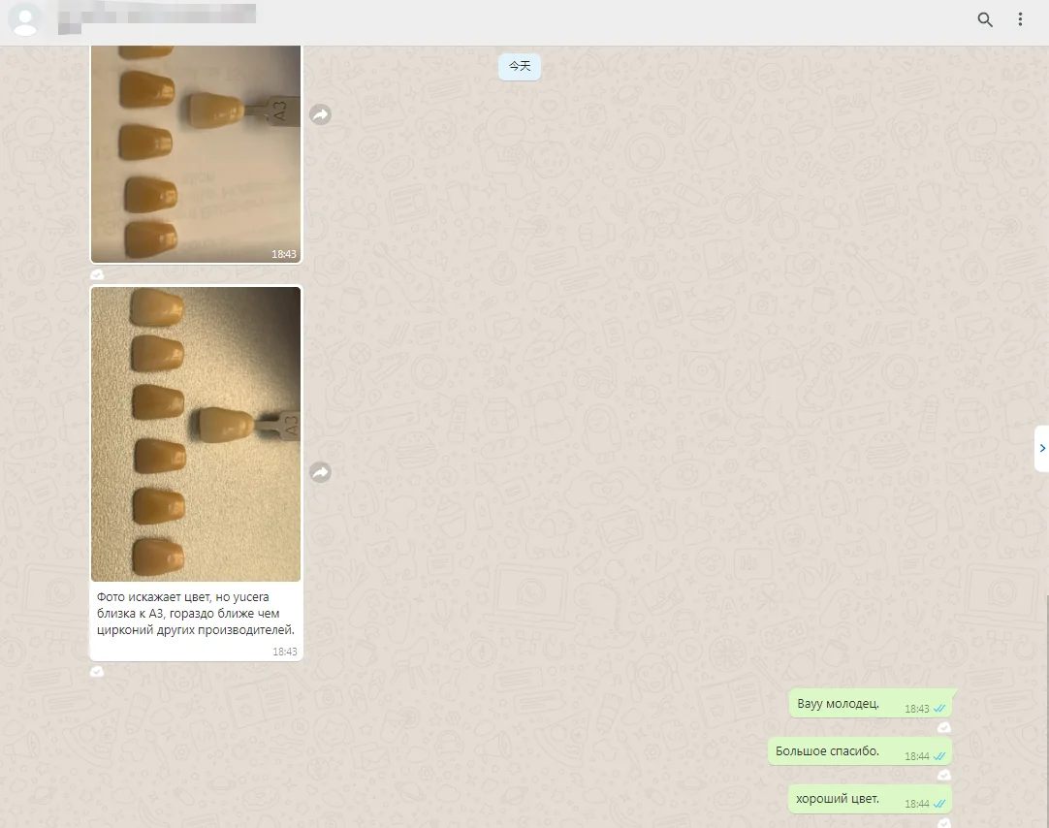Click 18:43 timestamp on the first photo
The image size is (1049, 828).
(284, 254)
